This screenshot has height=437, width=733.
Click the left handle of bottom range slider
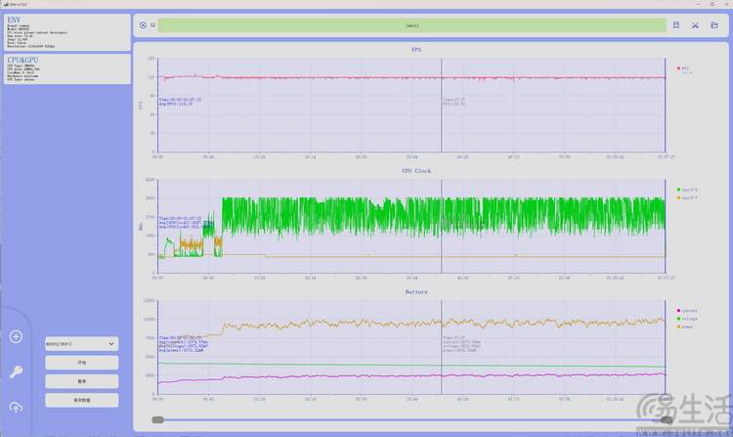(x=157, y=420)
